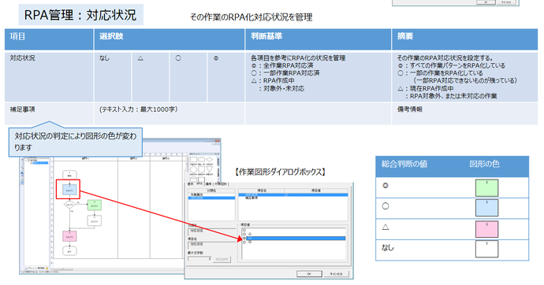Choose the ○ radio option in 項目値 list
This screenshot has height=285, width=544.
pos(244,238)
